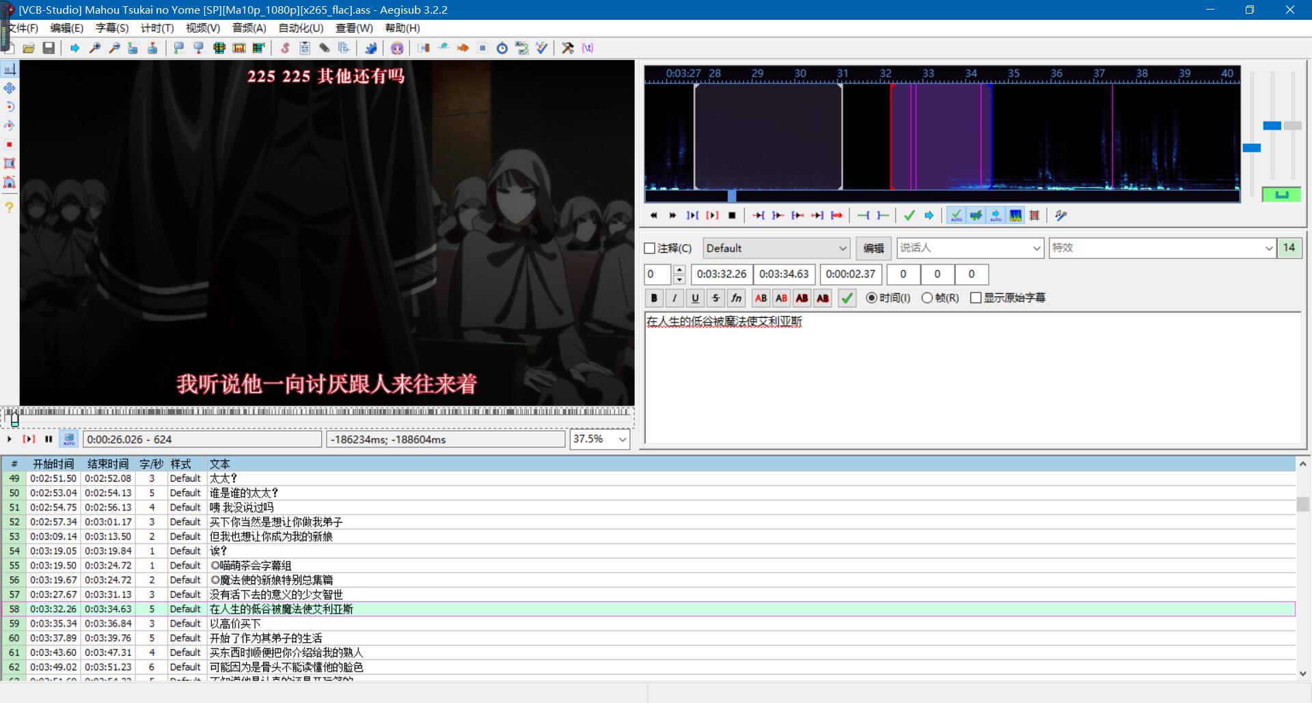Select subtitle row 49 太太?
Screen dimensions: 1312x703
point(648,478)
